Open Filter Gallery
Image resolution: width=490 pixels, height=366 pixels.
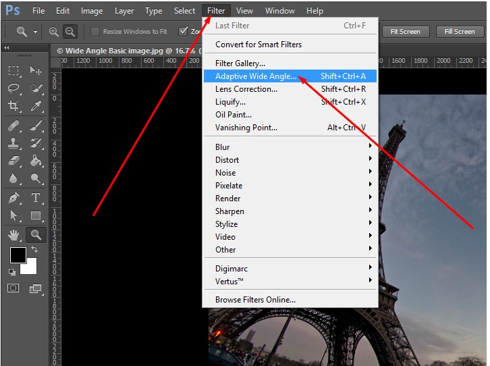point(290,63)
